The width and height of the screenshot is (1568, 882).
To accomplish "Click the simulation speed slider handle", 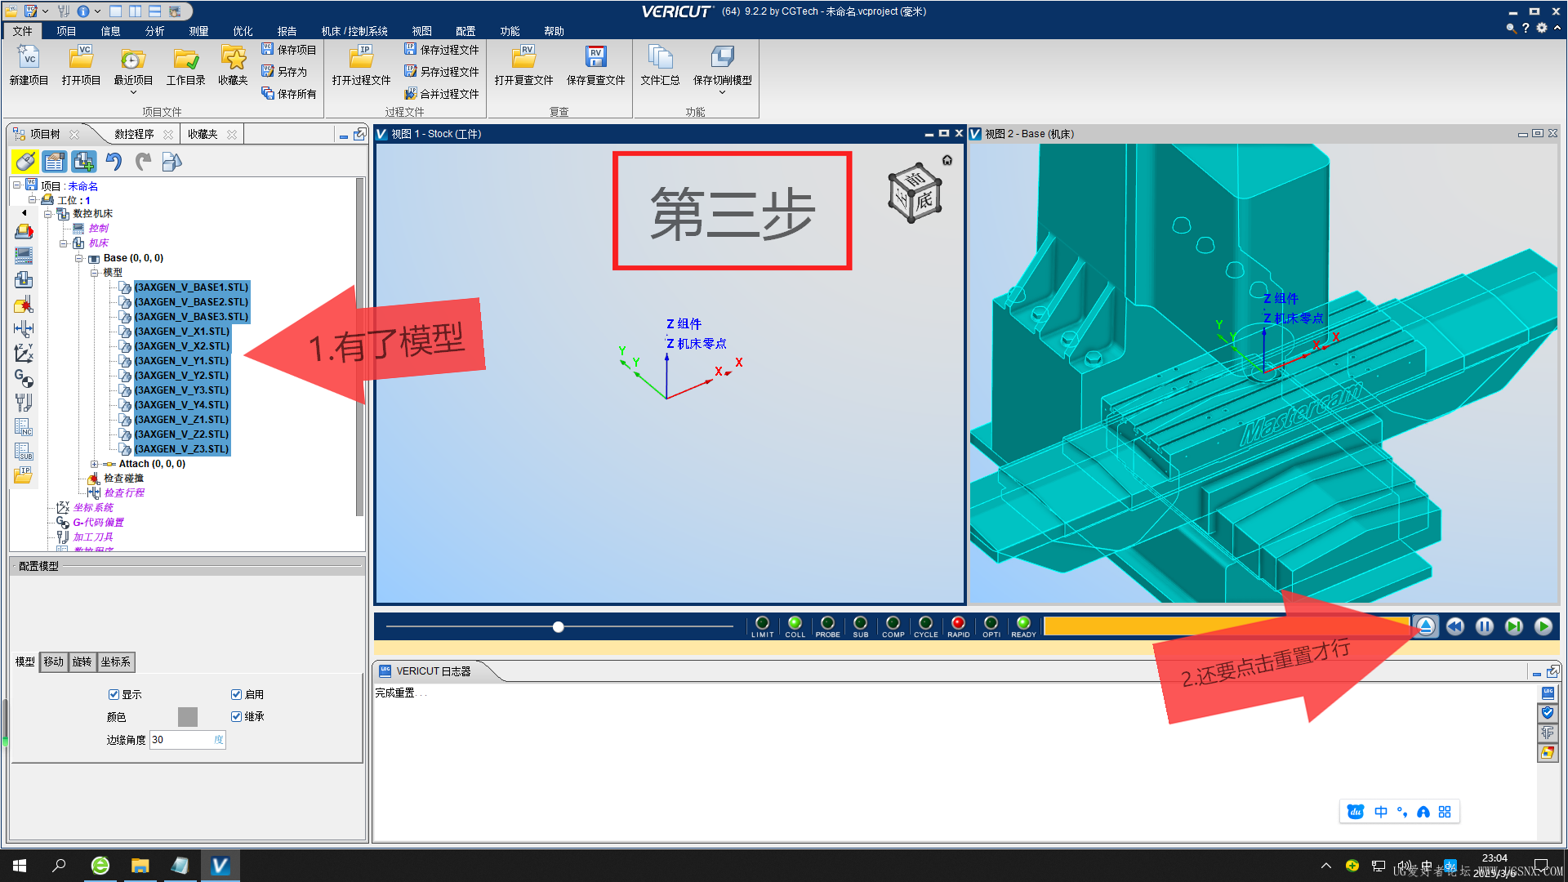I will [559, 627].
